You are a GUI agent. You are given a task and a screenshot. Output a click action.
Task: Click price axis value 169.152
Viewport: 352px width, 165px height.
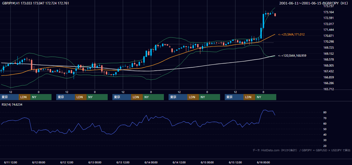point(328,54)
